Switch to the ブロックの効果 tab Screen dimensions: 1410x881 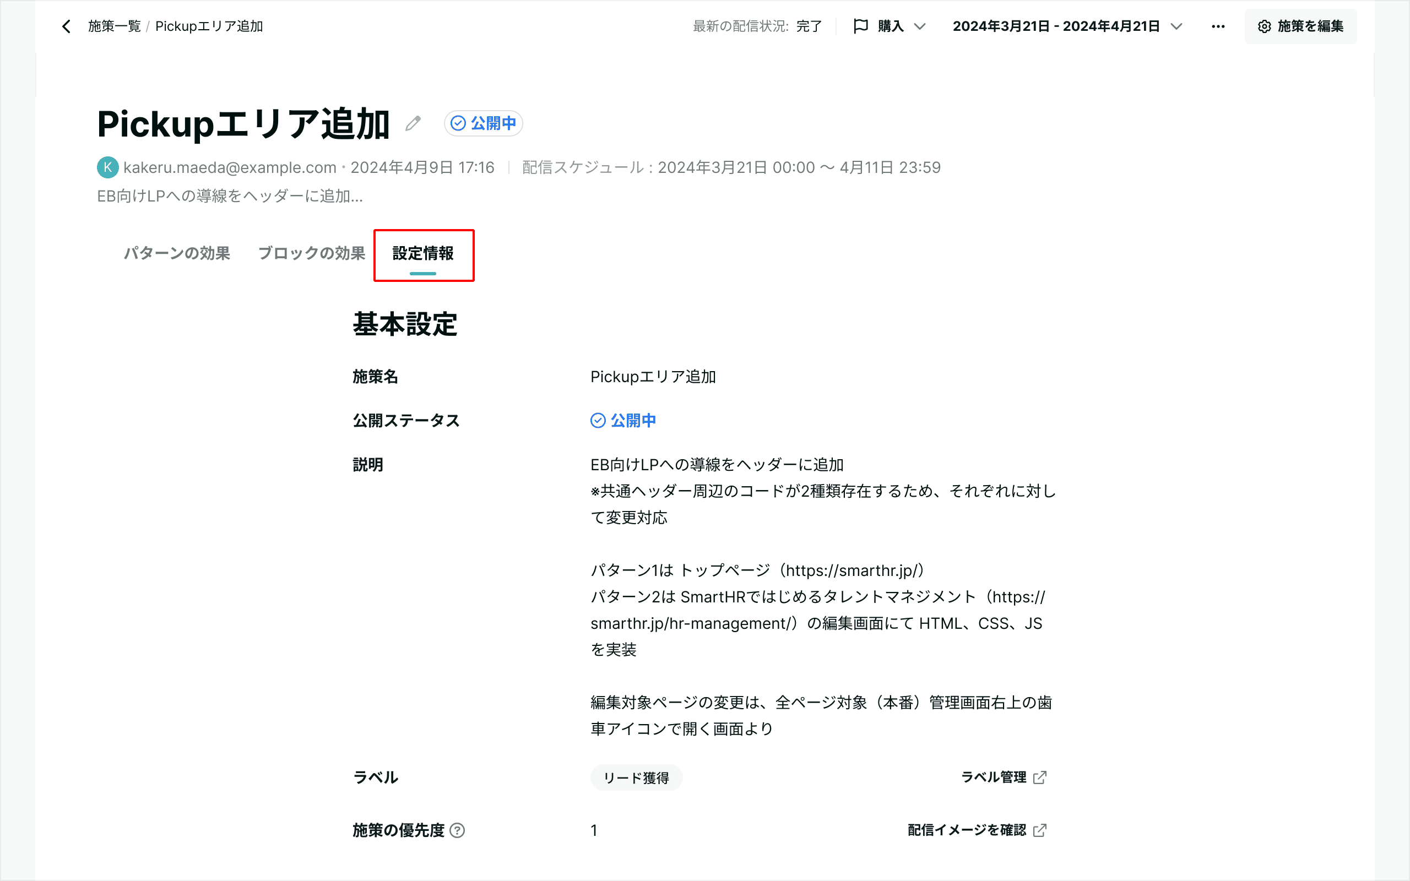pos(312,253)
